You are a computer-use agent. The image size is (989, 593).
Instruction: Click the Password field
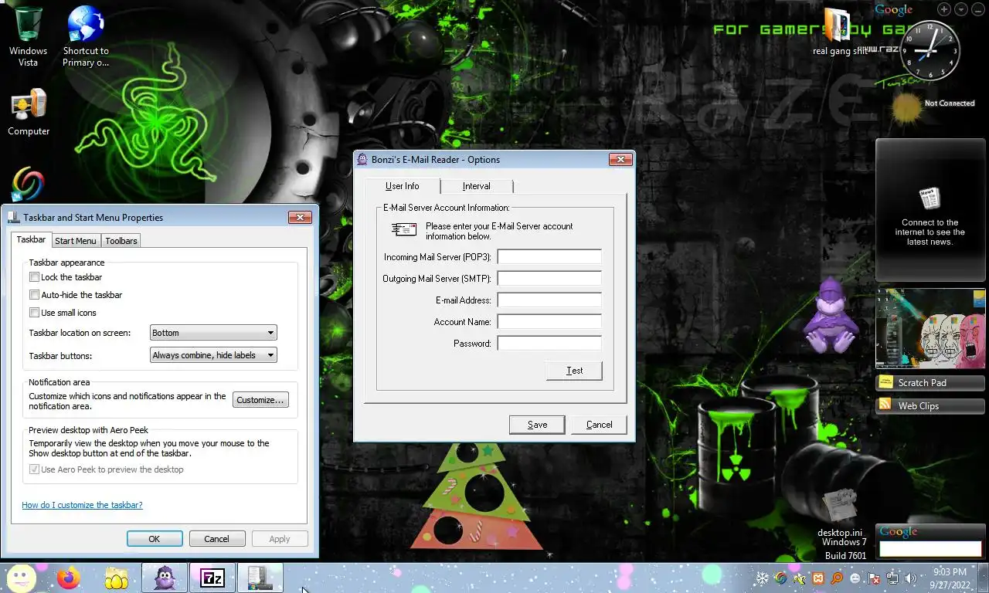549,343
